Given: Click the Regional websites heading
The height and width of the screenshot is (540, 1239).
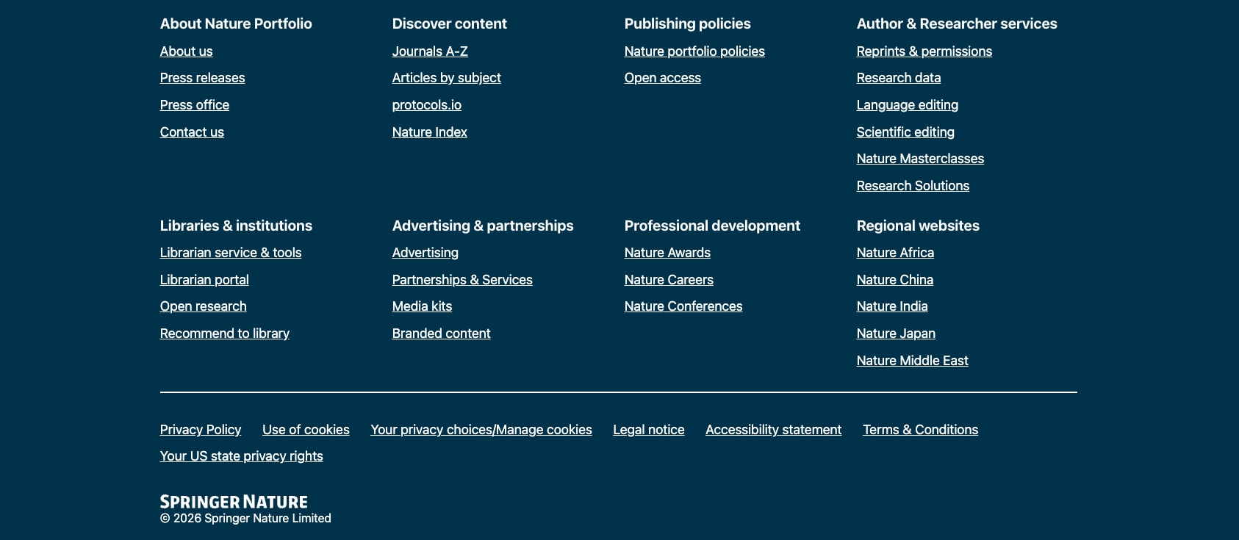Looking at the screenshot, I should 918,226.
